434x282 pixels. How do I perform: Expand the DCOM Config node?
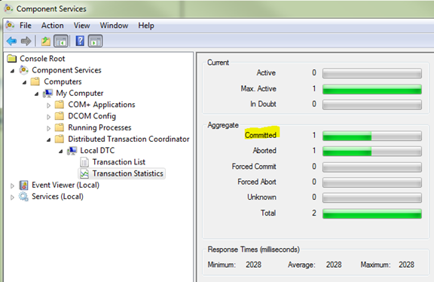pyautogui.click(x=48, y=117)
